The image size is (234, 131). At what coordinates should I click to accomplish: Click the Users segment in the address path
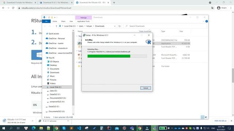pos(81,26)
